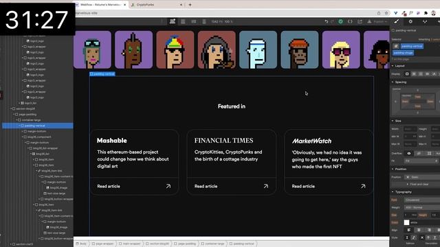Open the font Weight dropdown
Image resolution: width=440 pixels, height=247 pixels.
pos(422,207)
